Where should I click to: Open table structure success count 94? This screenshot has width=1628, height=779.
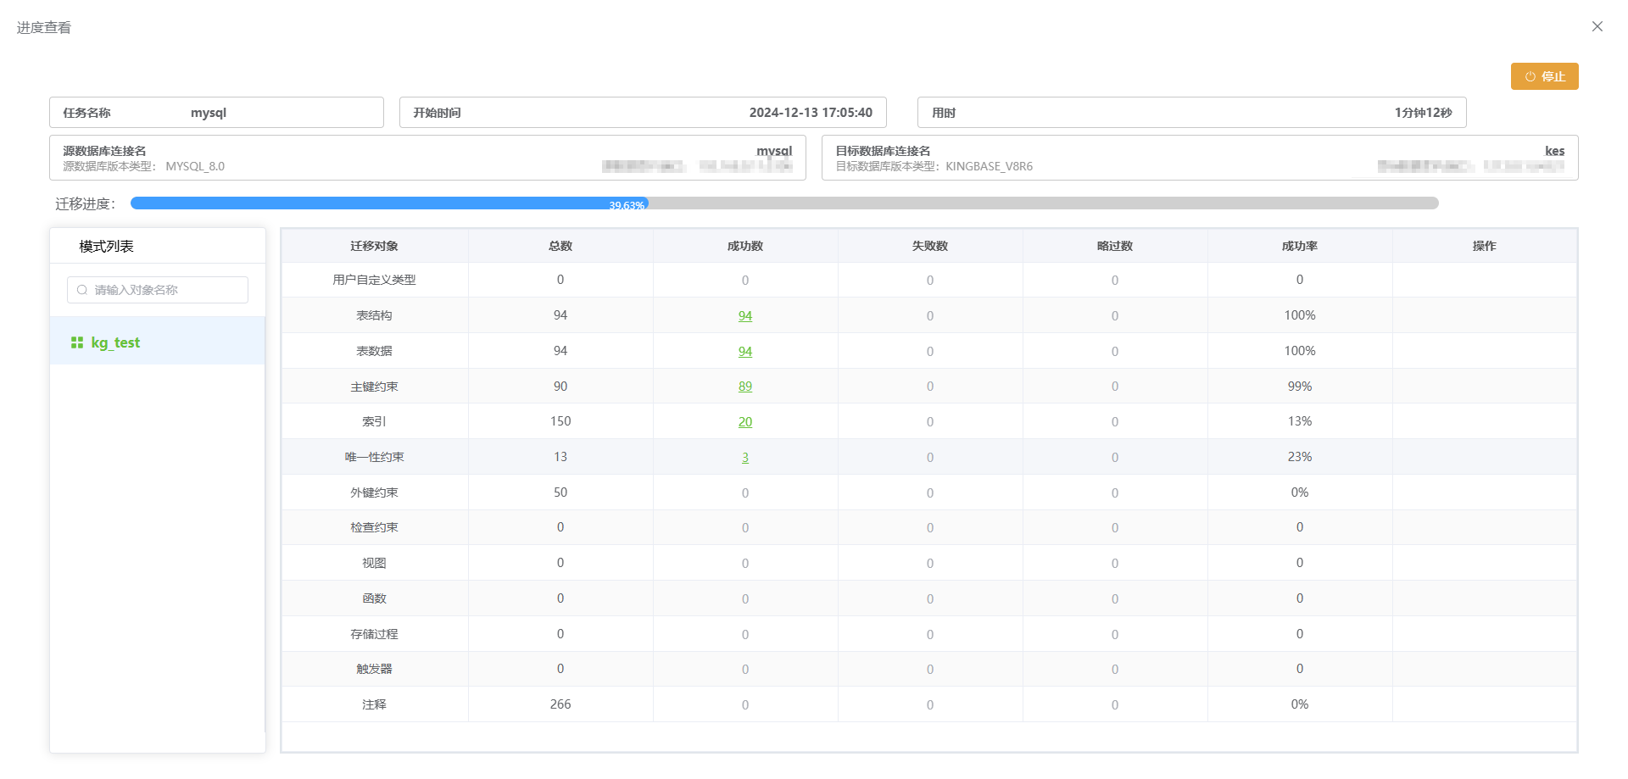coord(744,316)
